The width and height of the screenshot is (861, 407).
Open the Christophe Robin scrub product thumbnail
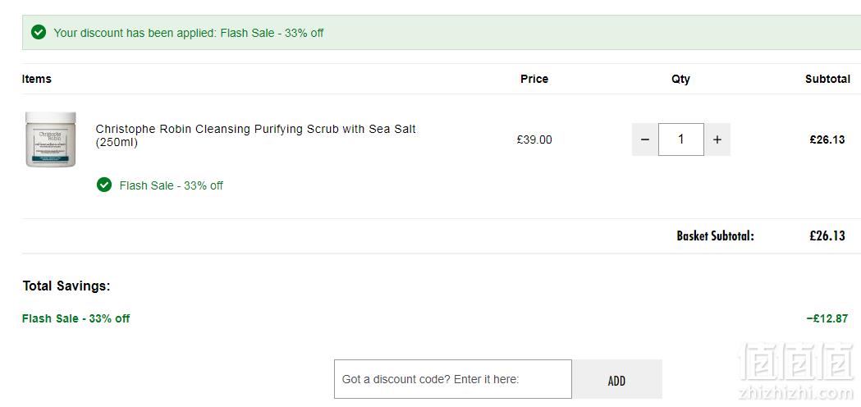click(x=51, y=139)
